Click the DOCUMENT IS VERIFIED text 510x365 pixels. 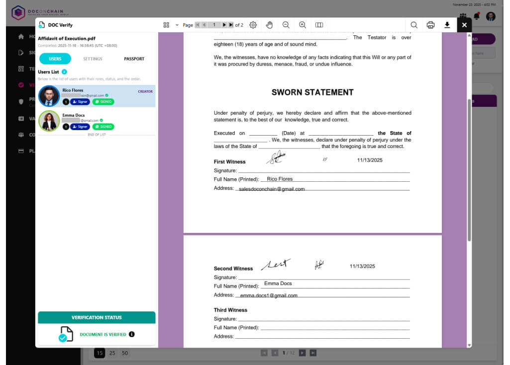pyautogui.click(x=103, y=335)
